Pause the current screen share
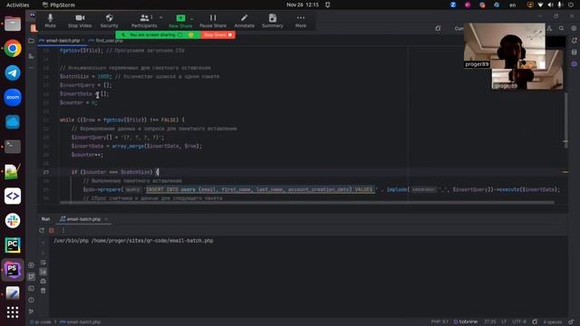The height and width of the screenshot is (326, 580). [213, 21]
